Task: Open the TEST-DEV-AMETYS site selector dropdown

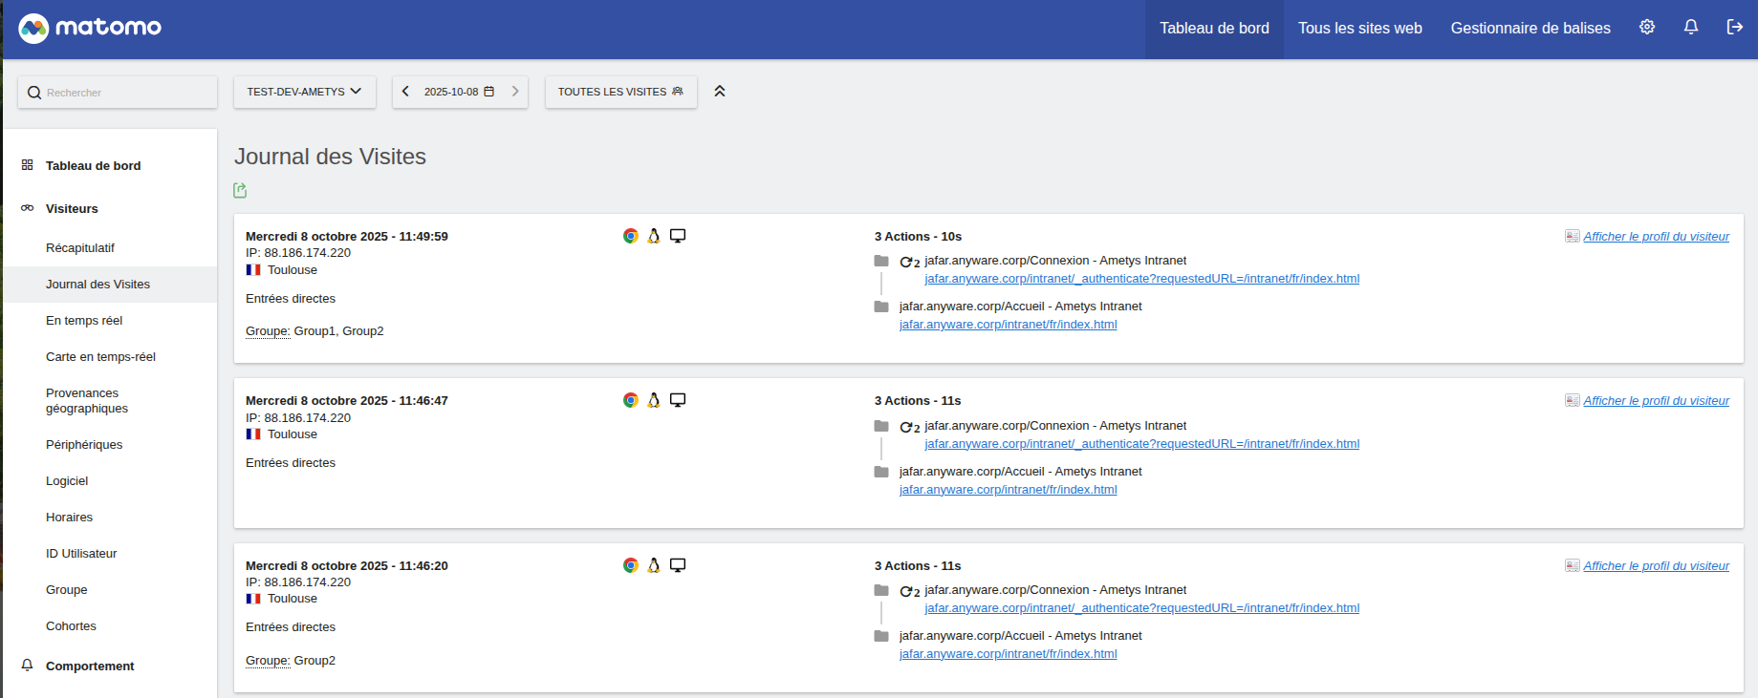Action: [x=304, y=92]
